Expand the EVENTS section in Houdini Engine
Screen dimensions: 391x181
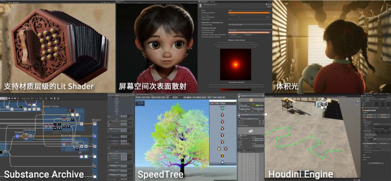(365, 160)
